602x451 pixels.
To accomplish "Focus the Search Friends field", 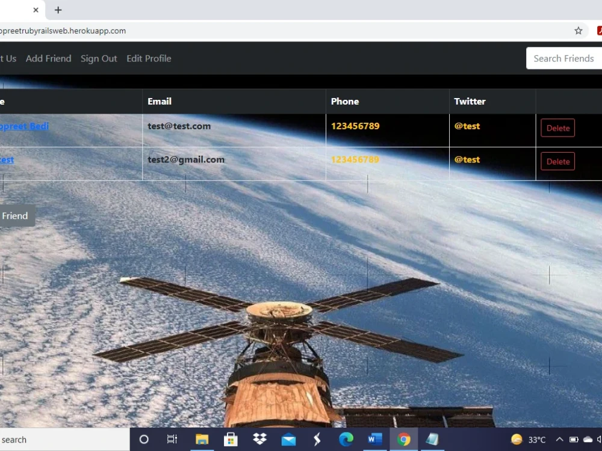I will click(563, 58).
